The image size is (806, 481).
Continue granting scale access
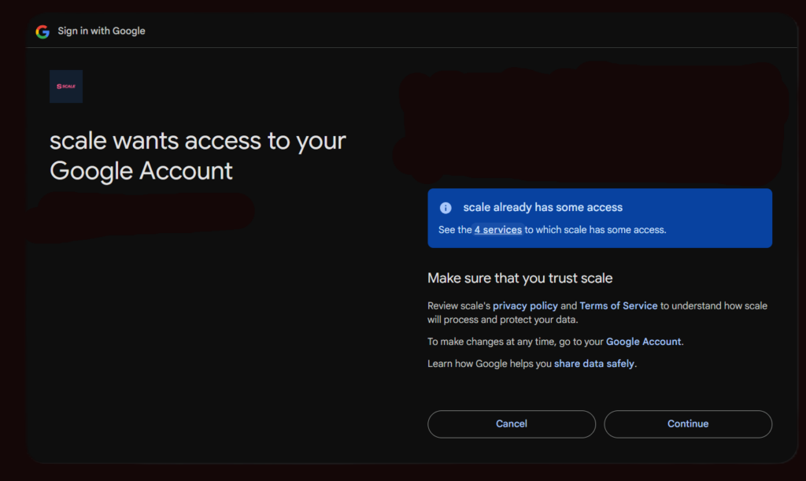tap(688, 424)
